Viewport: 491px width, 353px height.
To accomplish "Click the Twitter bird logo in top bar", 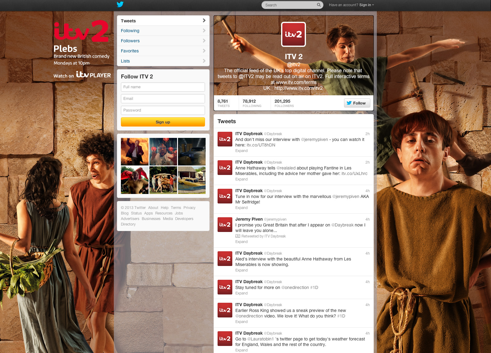I will (x=120, y=4).
